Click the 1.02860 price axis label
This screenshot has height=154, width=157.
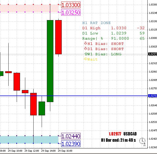pos(153,72)
